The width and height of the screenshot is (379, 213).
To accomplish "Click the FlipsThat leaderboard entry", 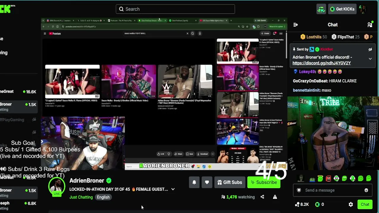I will 346,37.
